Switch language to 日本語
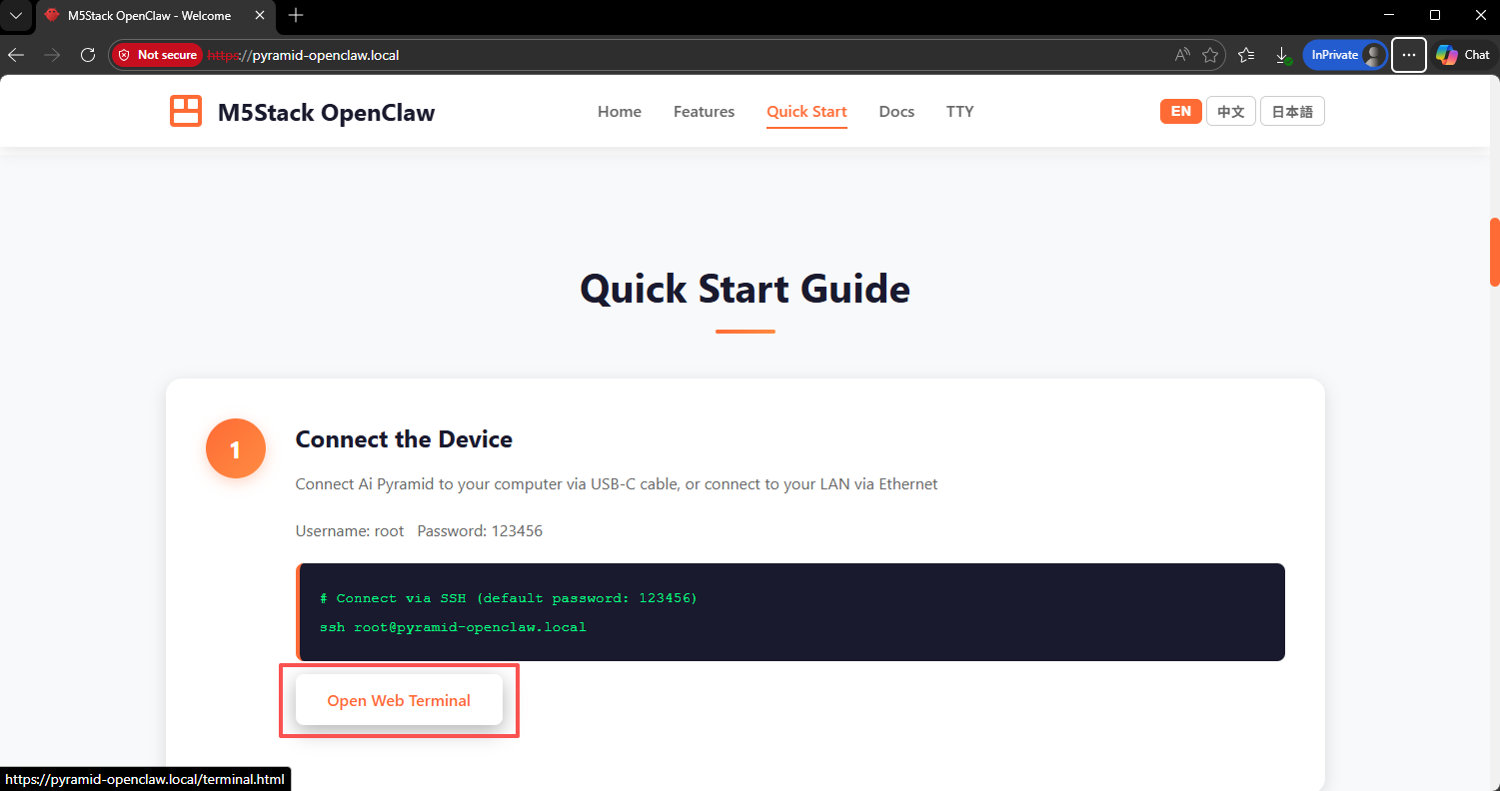The height and width of the screenshot is (791, 1500). [1292, 112]
